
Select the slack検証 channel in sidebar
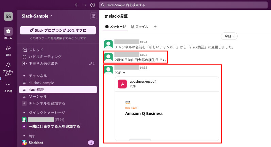(x=58, y=89)
